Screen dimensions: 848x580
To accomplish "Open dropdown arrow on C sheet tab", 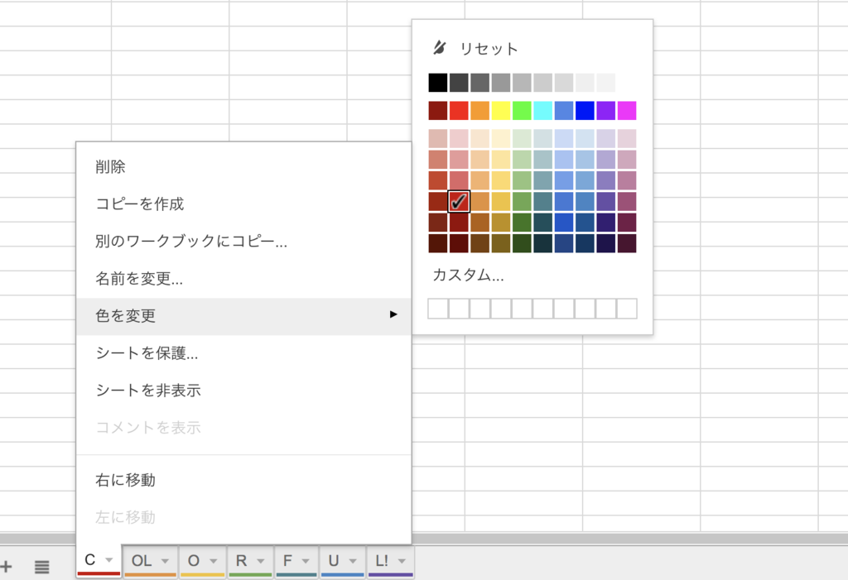I will click(108, 560).
